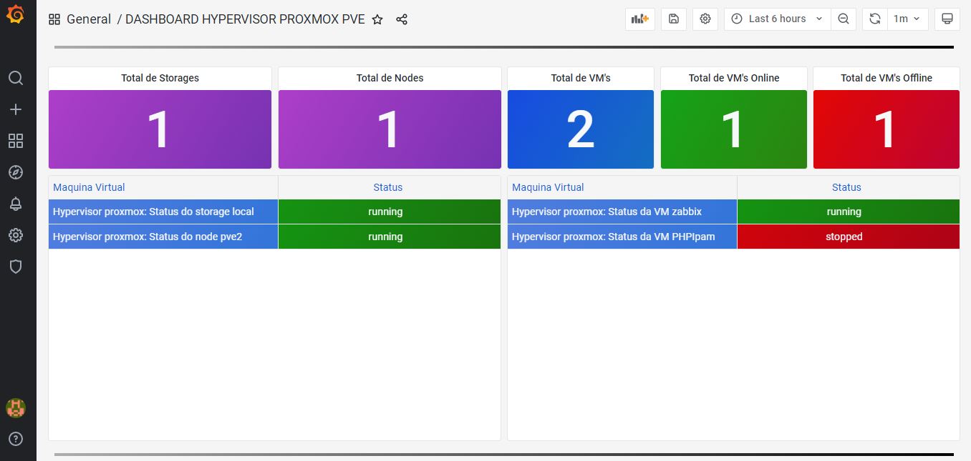Open the Total de Storages panel title

click(x=160, y=78)
